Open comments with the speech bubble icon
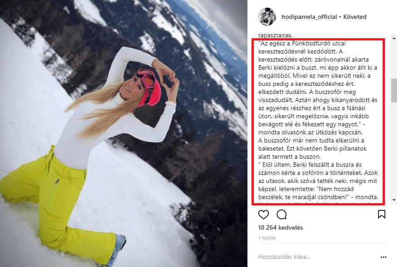This screenshot has height=267, width=397. [x=282, y=214]
